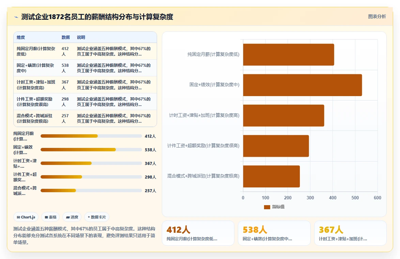Open the 412人 data card
Screen dimensions: 400x259
tap(198, 233)
